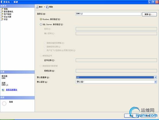The height and width of the screenshot is (120, 159).
Task: Click the 确认密码 confirm password field
Action: pyautogui.click(x=116, y=33)
